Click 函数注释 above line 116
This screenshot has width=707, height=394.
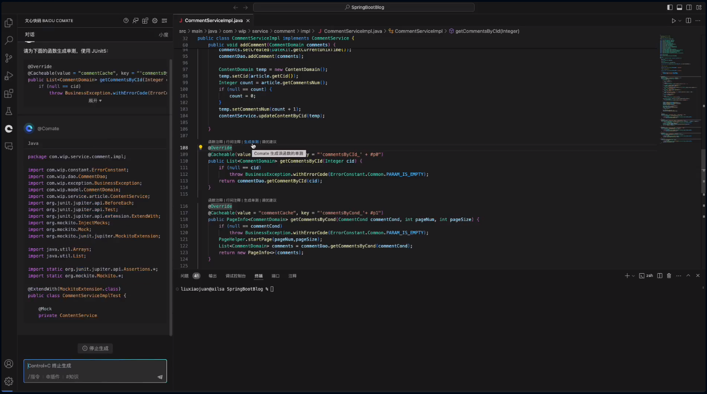tap(215, 200)
